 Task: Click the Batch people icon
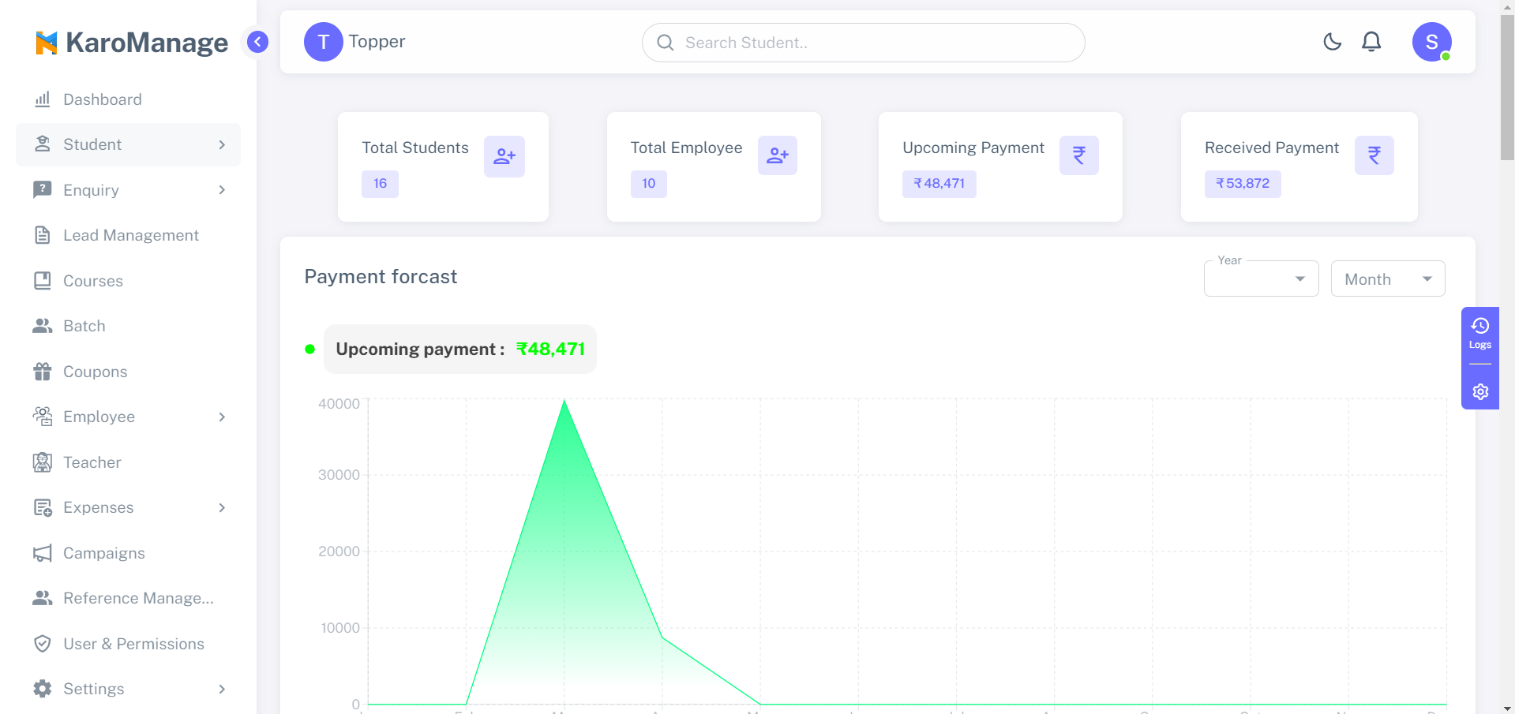pyautogui.click(x=43, y=326)
